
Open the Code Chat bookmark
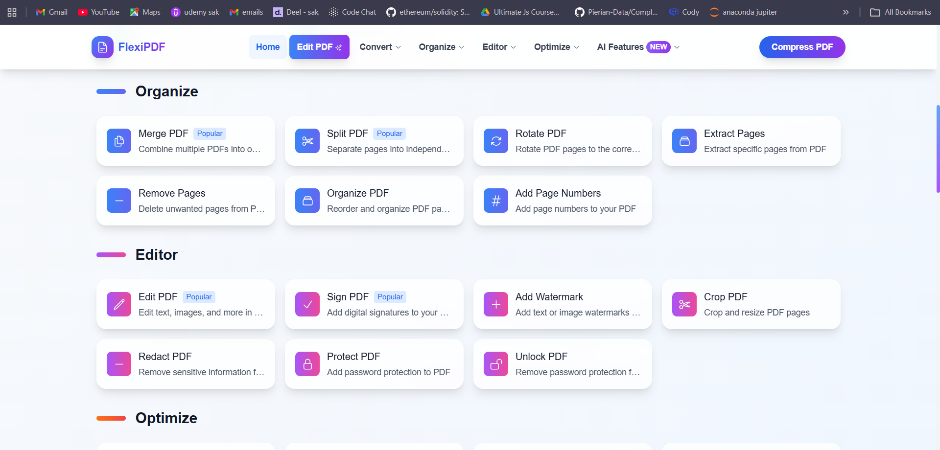coord(352,12)
